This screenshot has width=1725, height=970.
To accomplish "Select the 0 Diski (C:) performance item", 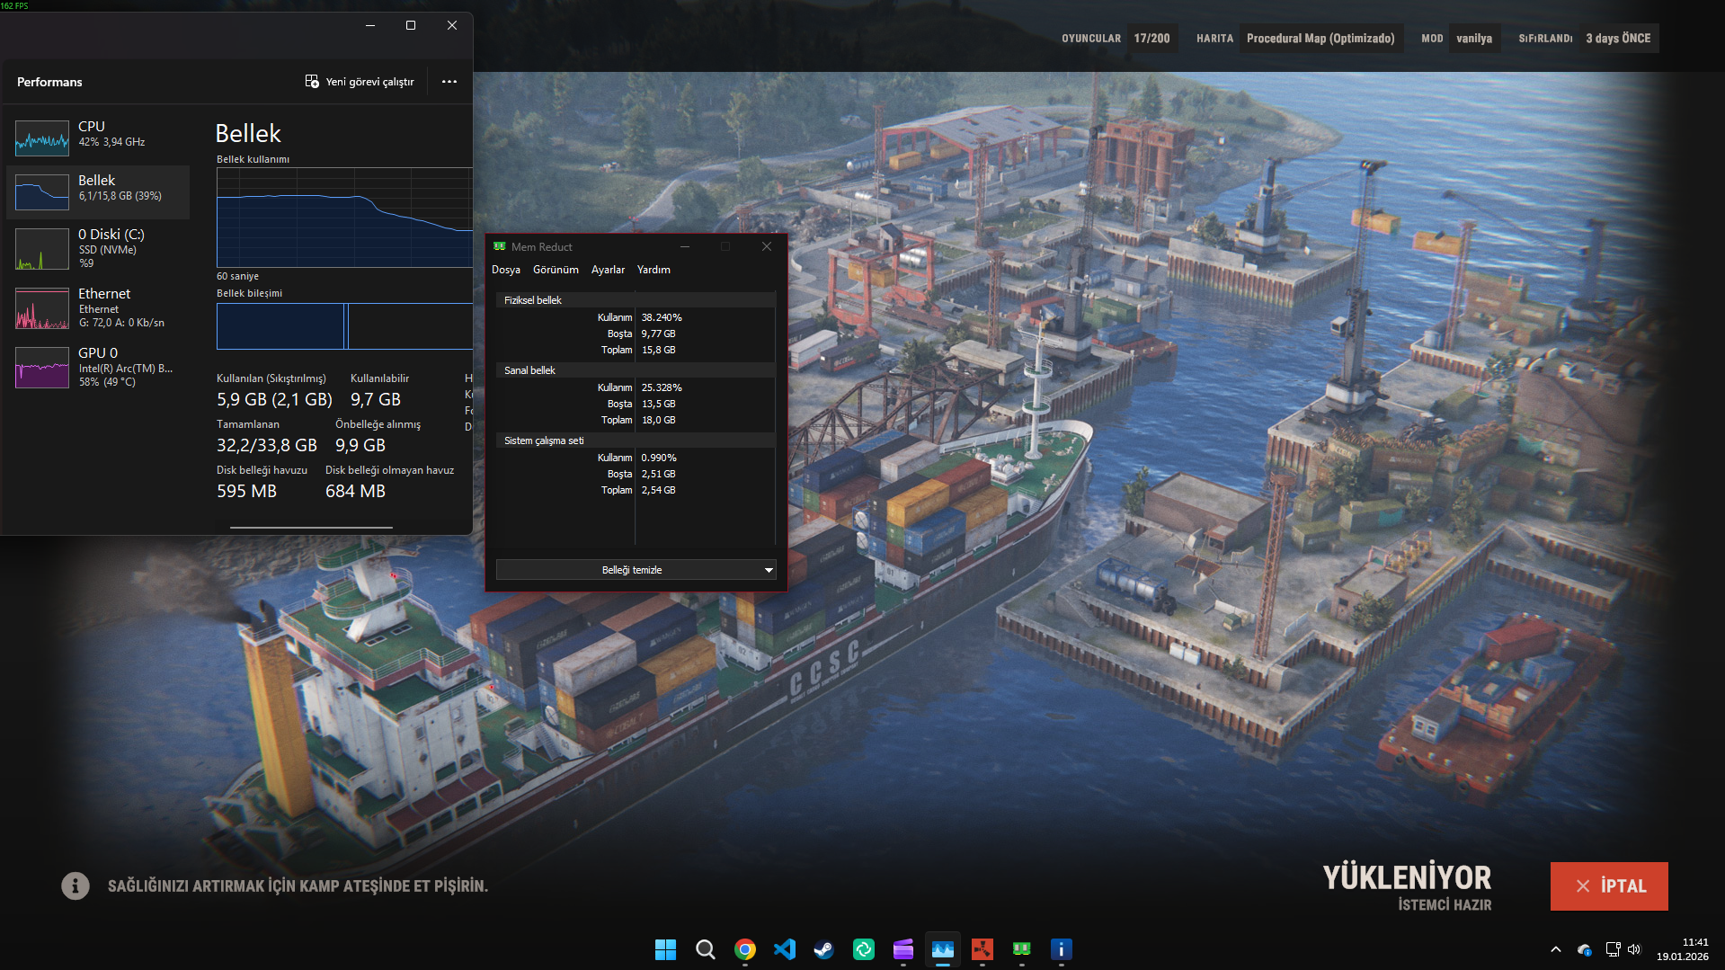I will coord(98,248).
